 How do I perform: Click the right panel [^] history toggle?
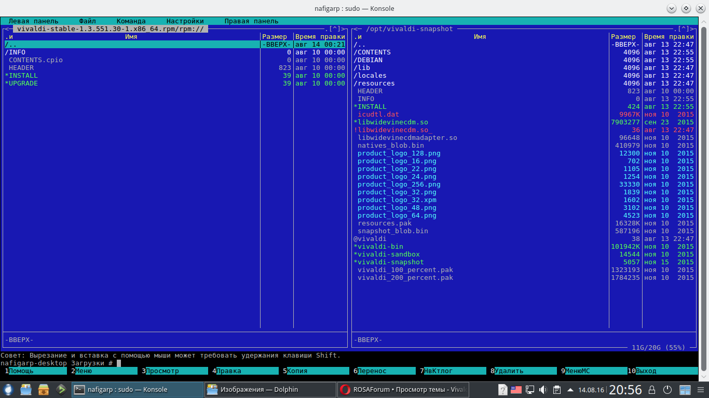click(x=684, y=29)
